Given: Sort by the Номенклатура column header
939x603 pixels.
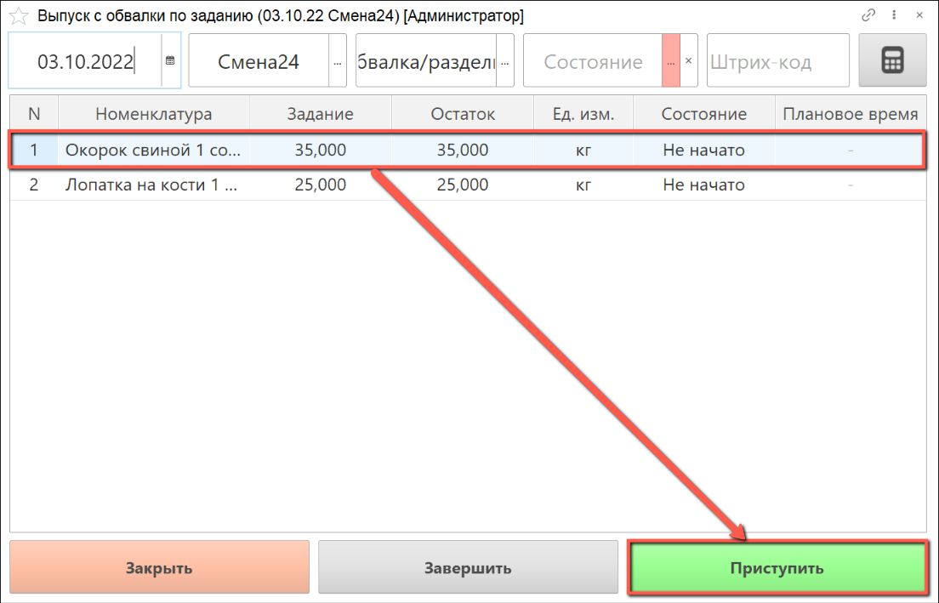Looking at the screenshot, I should click(153, 114).
